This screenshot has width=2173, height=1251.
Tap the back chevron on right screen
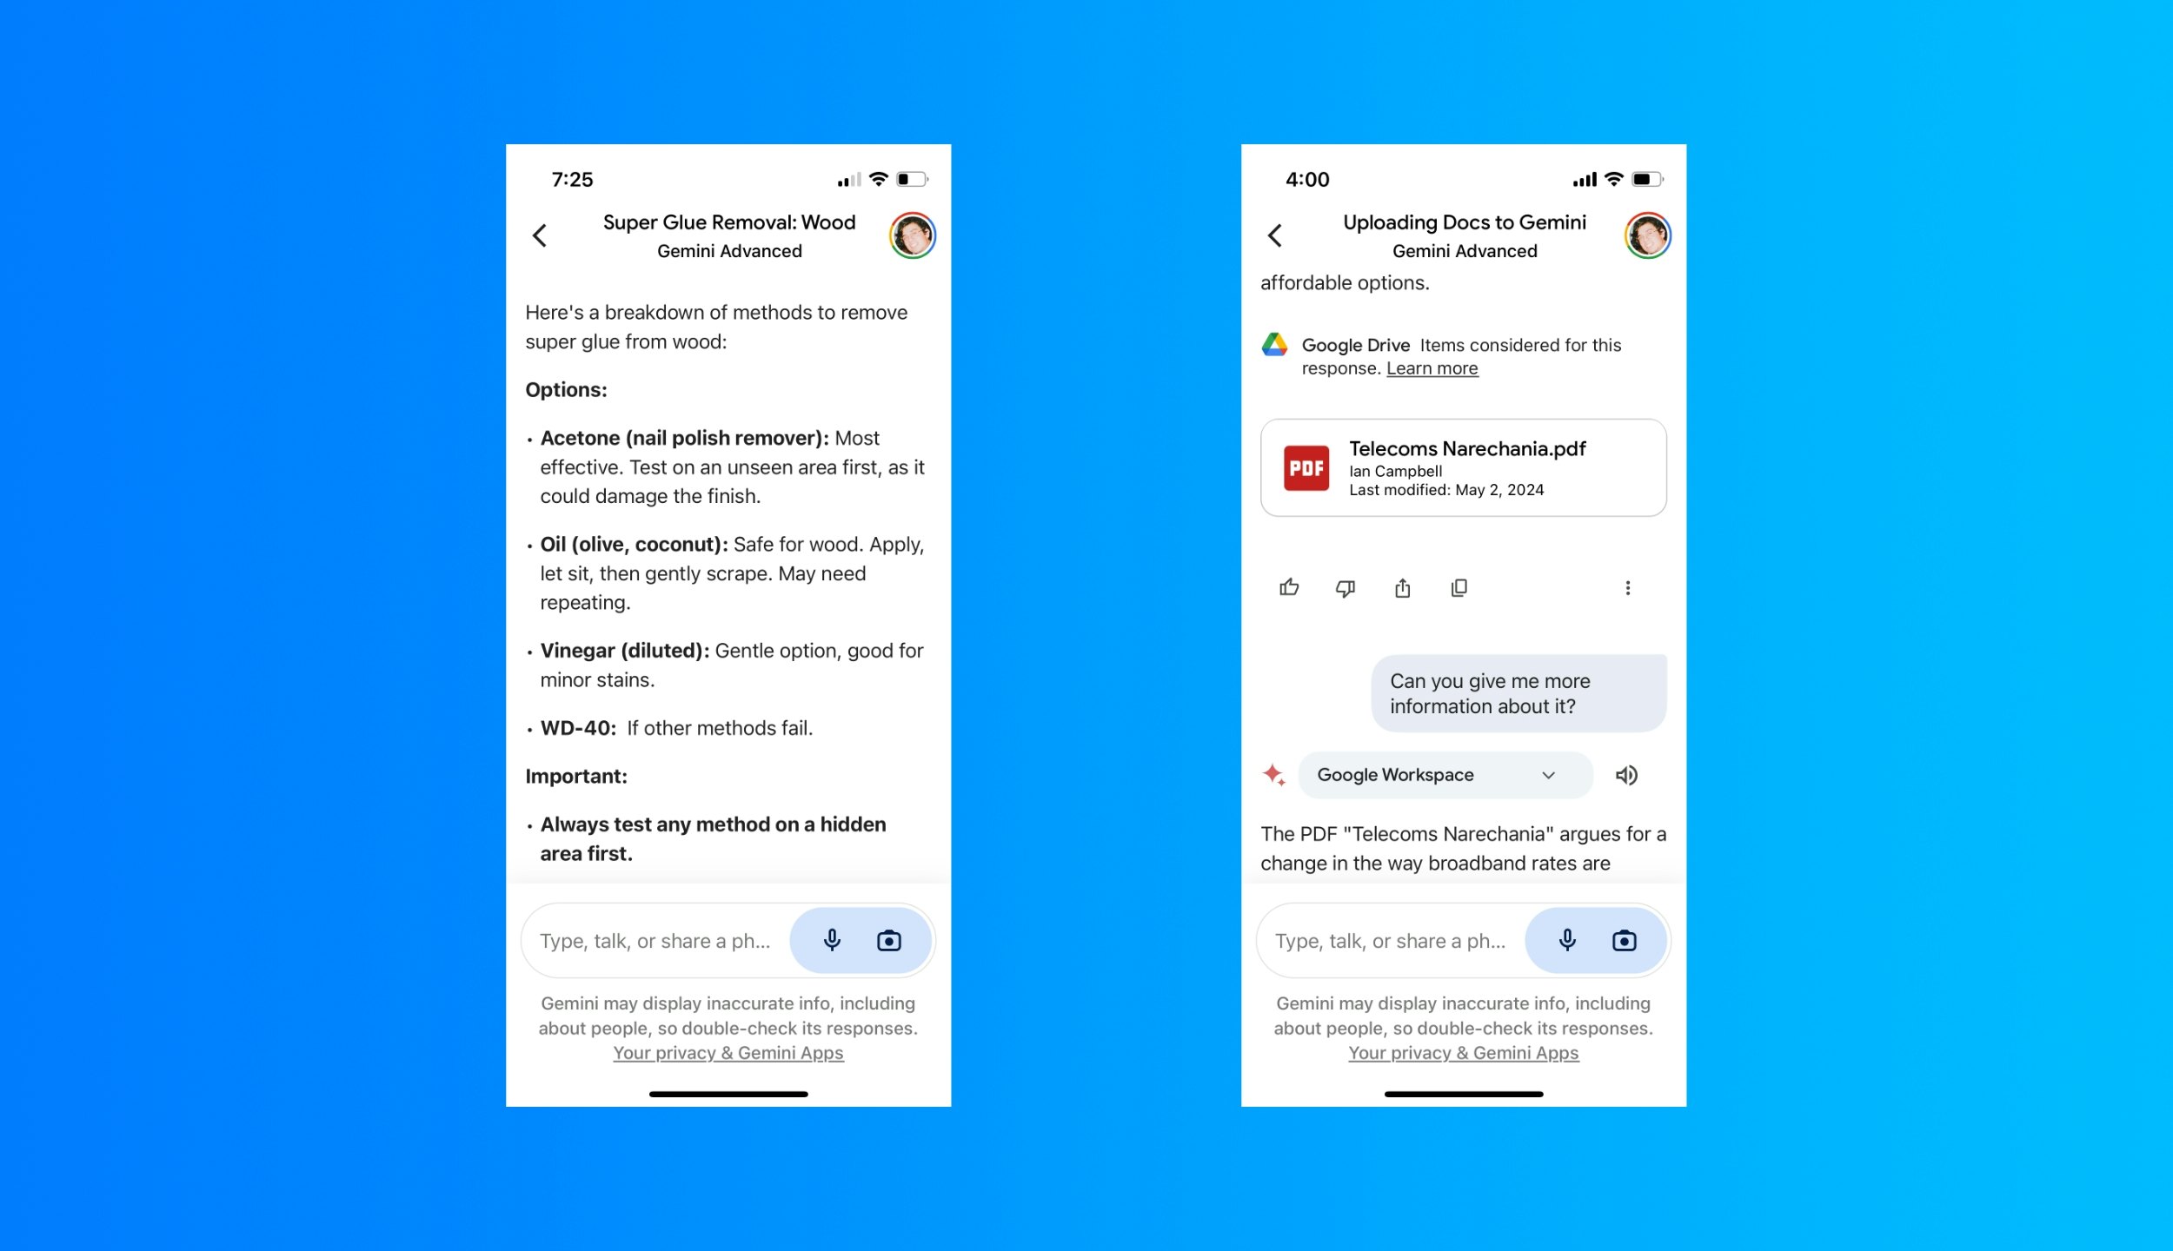point(1274,235)
